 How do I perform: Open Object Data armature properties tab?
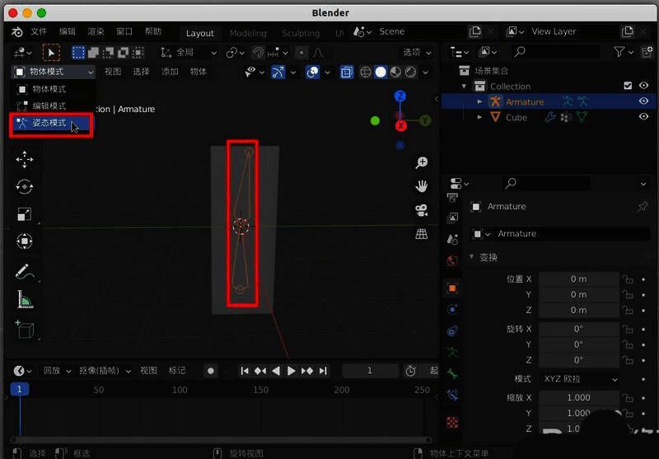pyautogui.click(x=452, y=352)
